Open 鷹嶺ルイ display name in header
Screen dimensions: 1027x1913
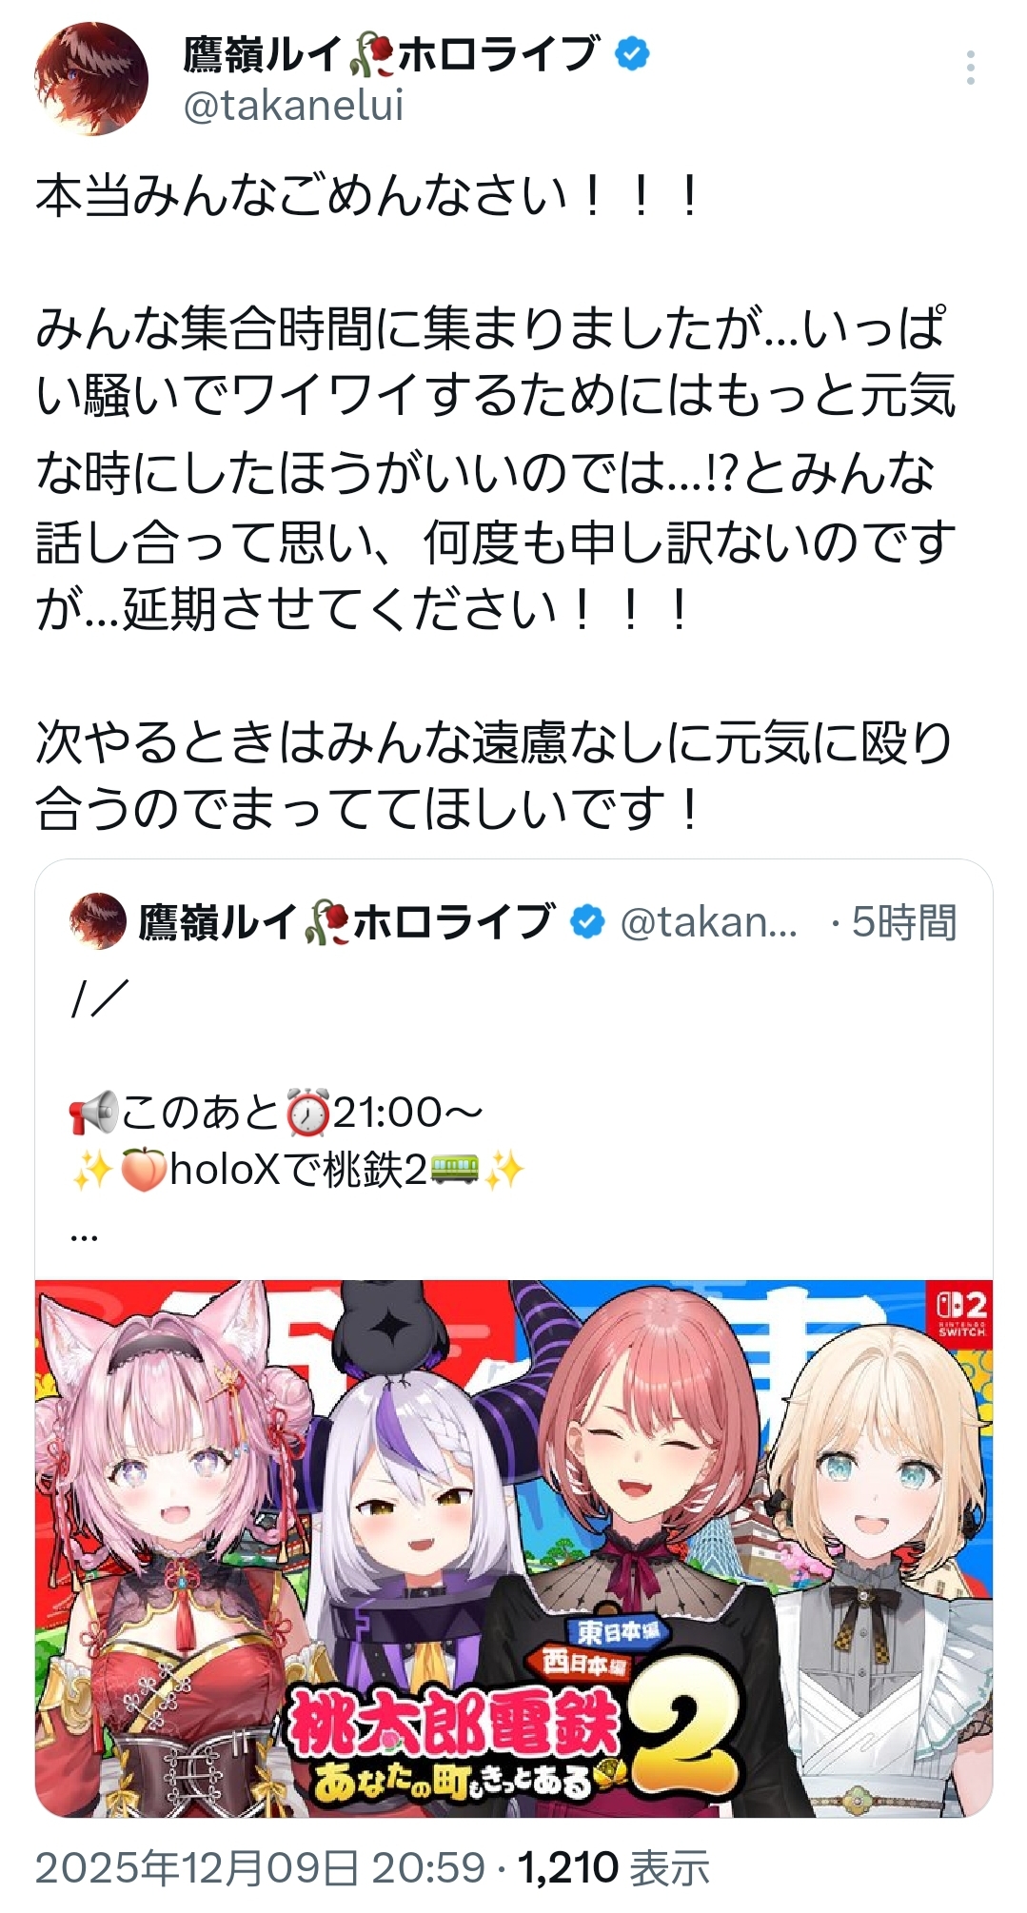[x=391, y=55]
